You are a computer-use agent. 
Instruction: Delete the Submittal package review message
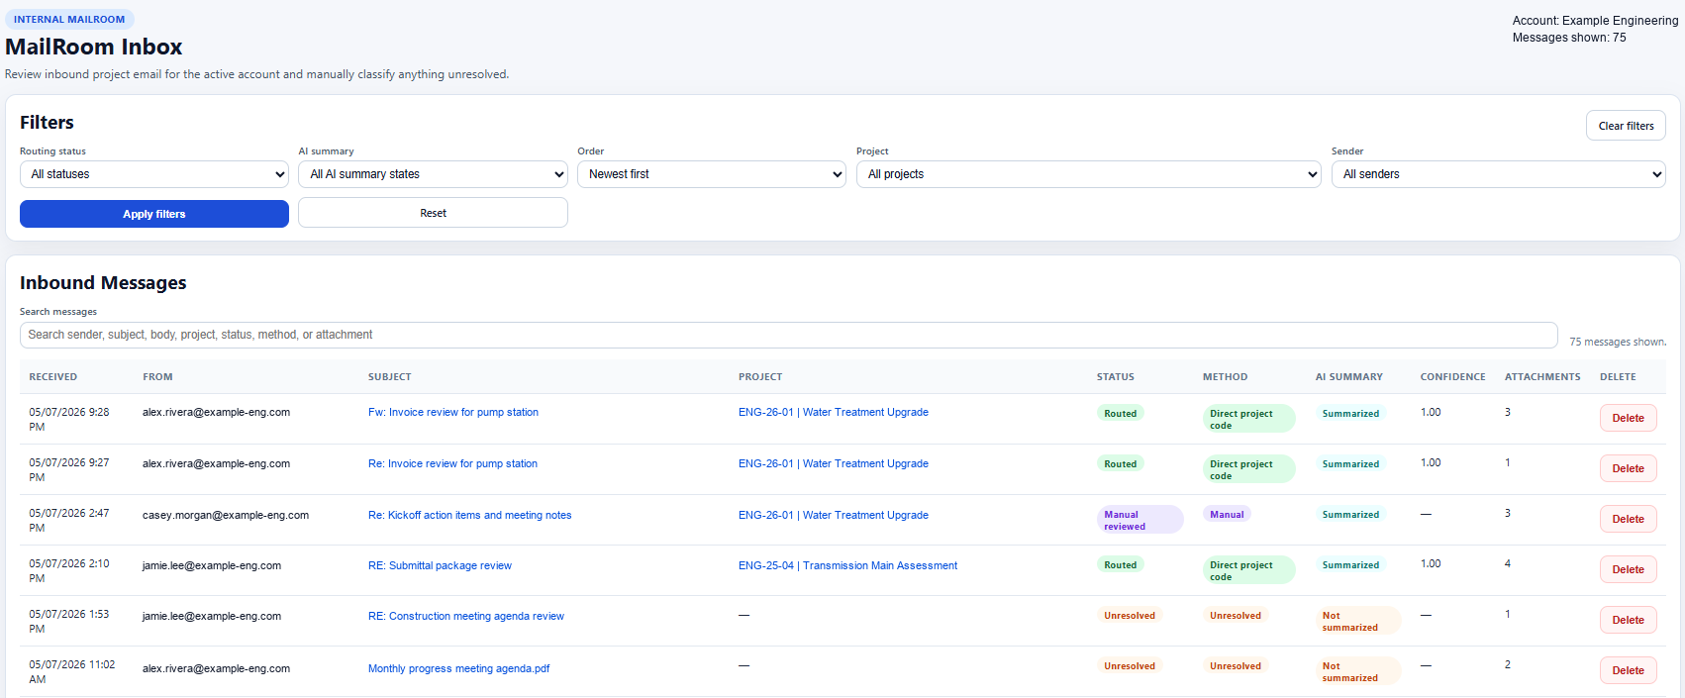pyautogui.click(x=1628, y=569)
